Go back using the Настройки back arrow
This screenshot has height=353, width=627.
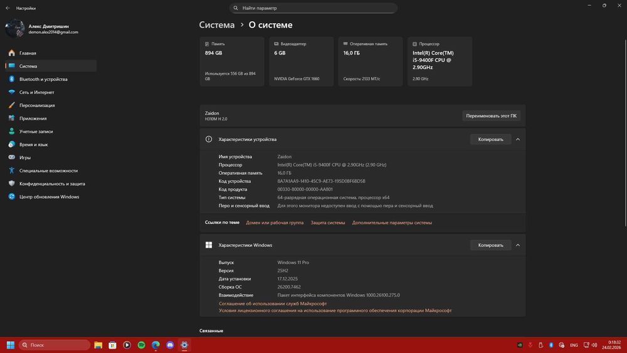[x=8, y=8]
